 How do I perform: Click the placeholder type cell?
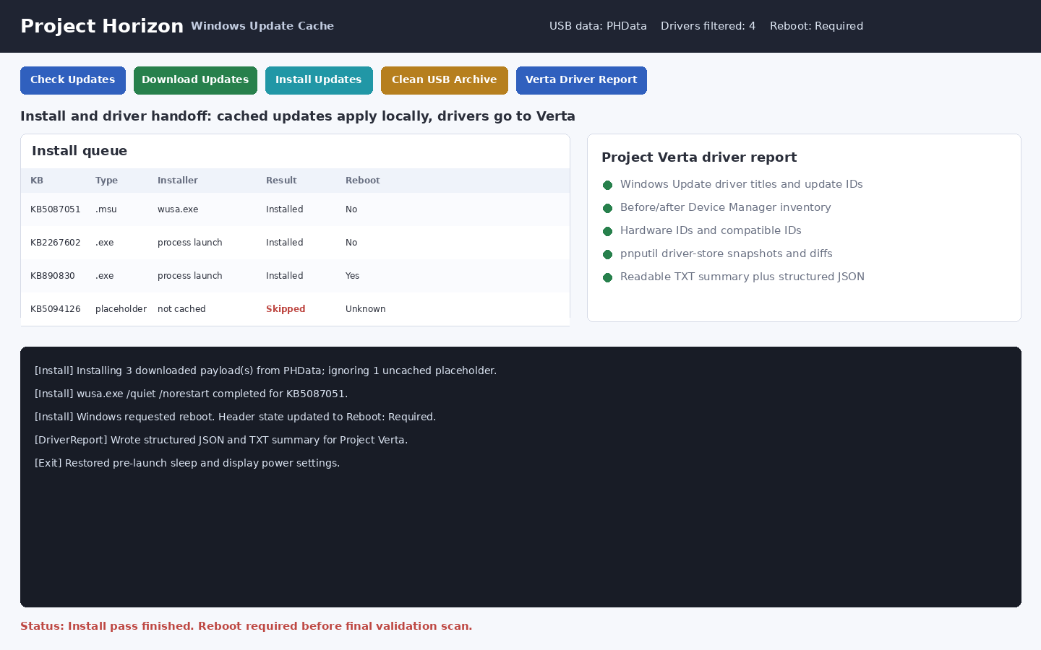[121, 309]
